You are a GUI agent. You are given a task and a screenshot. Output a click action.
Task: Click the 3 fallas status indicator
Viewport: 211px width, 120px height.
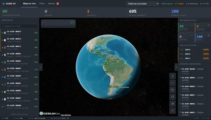click(x=179, y=4)
